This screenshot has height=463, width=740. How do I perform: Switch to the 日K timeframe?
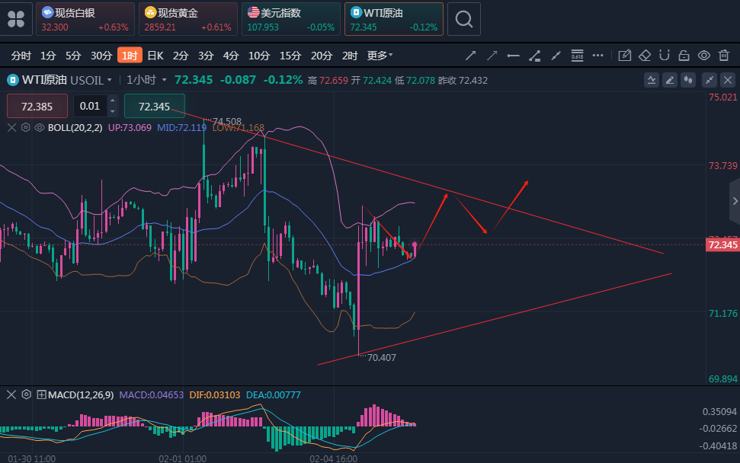pos(155,55)
